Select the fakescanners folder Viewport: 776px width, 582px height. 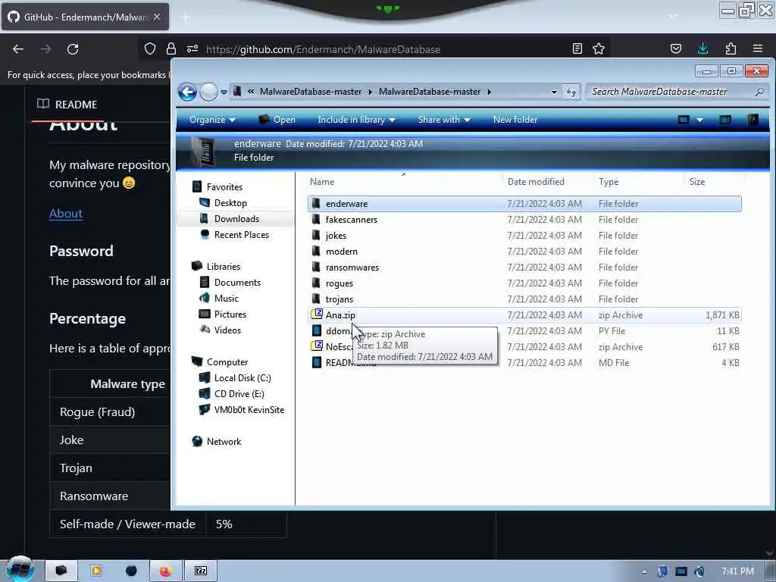click(x=524, y=220)
